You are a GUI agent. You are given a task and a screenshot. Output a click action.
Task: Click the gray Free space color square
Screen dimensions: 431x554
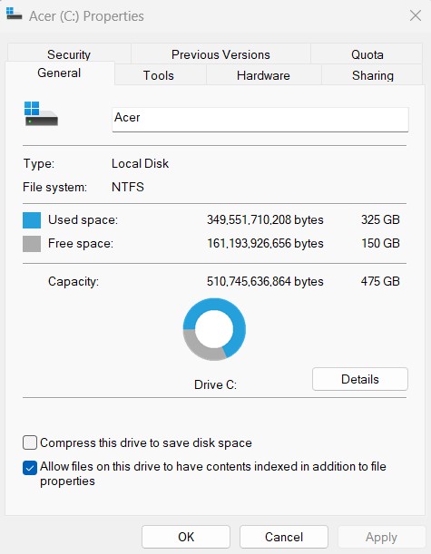(x=32, y=244)
